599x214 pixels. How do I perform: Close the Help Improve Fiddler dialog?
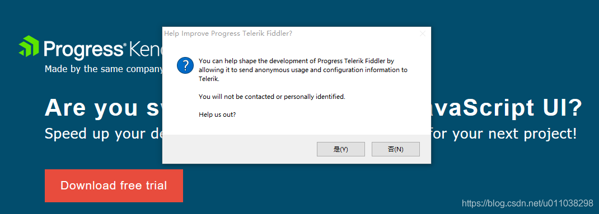[423, 34]
